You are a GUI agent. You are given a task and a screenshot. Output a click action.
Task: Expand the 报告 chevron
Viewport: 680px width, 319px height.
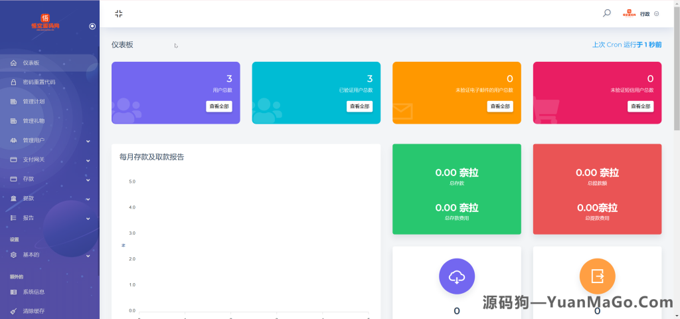[88, 218]
